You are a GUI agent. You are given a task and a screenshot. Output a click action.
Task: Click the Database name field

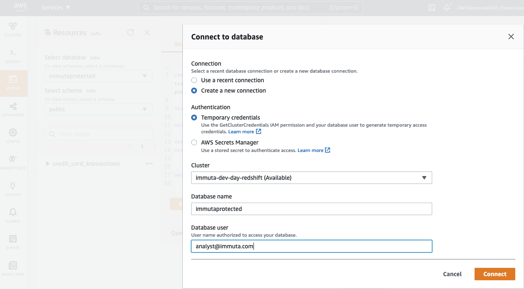coord(312,209)
